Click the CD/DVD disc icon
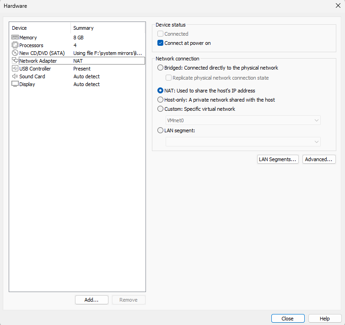Image resolution: width=345 pixels, height=325 pixels. 15,53
